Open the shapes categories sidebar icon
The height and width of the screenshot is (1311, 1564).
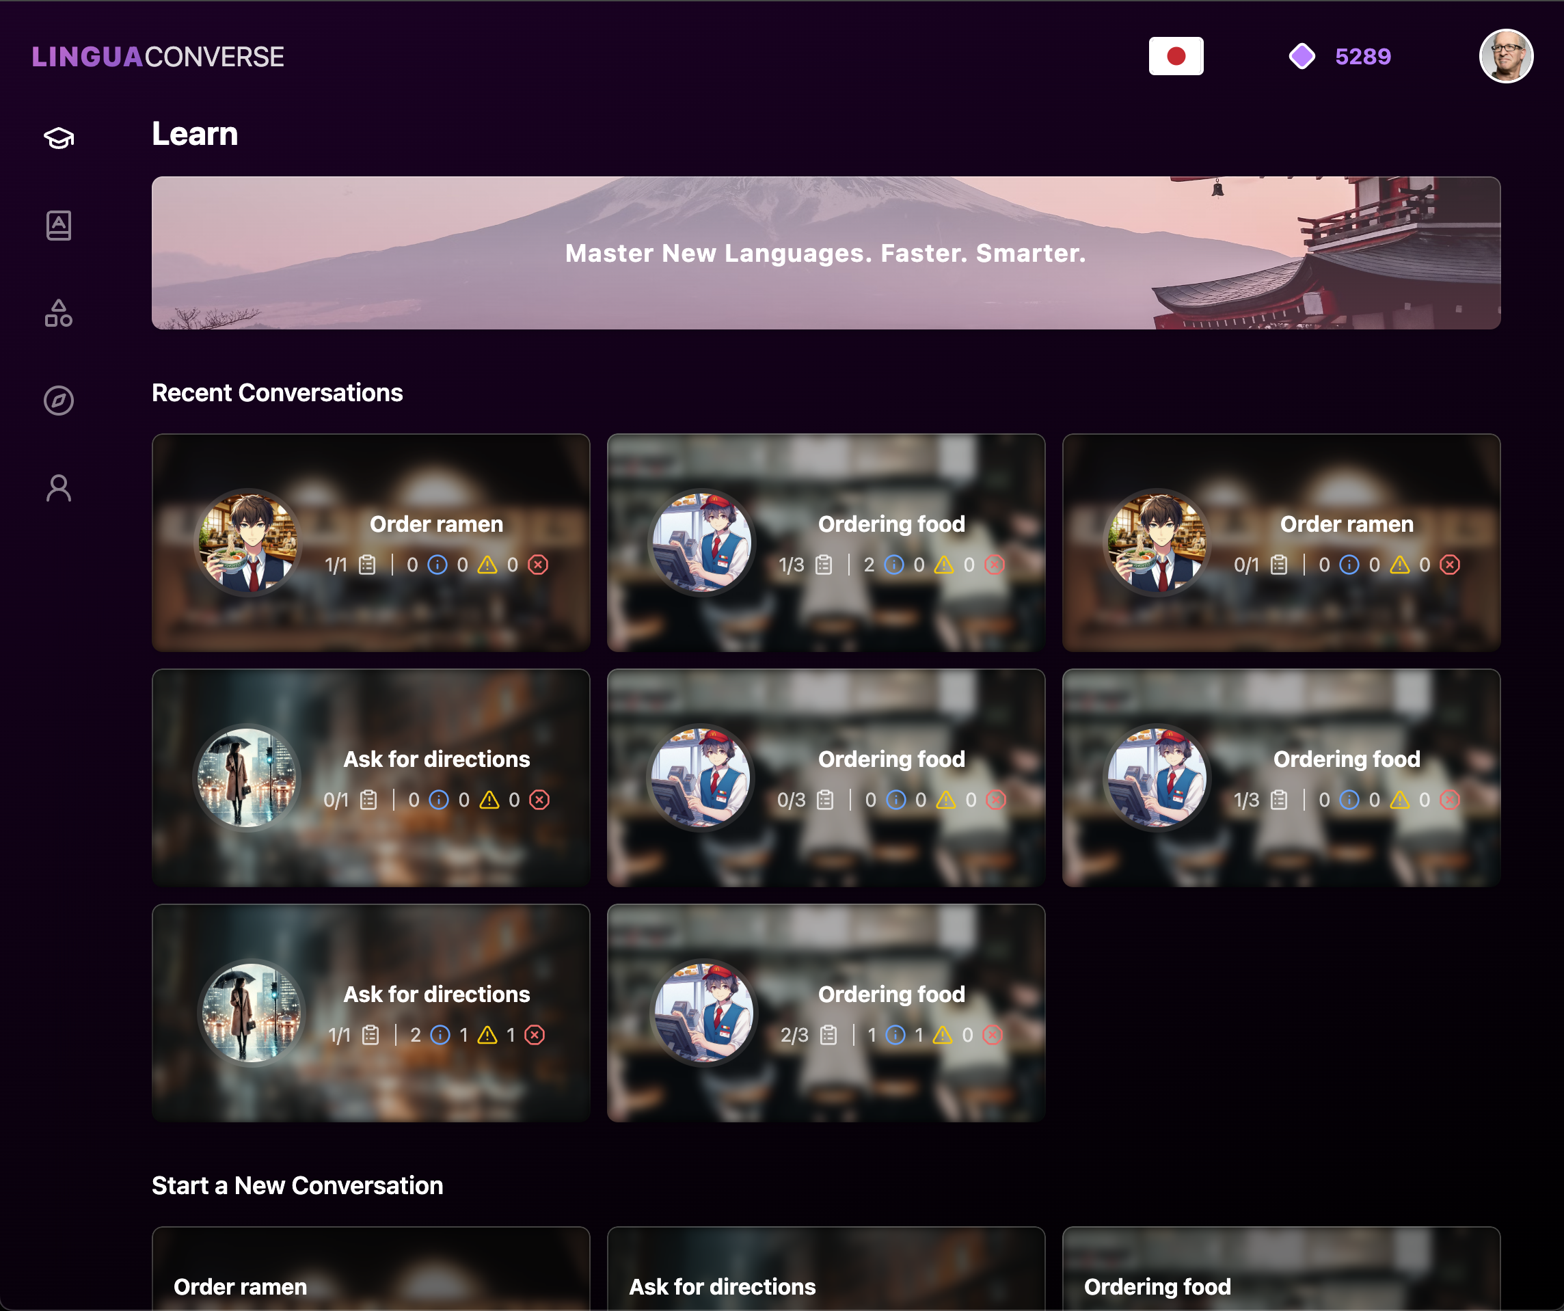[x=59, y=313]
